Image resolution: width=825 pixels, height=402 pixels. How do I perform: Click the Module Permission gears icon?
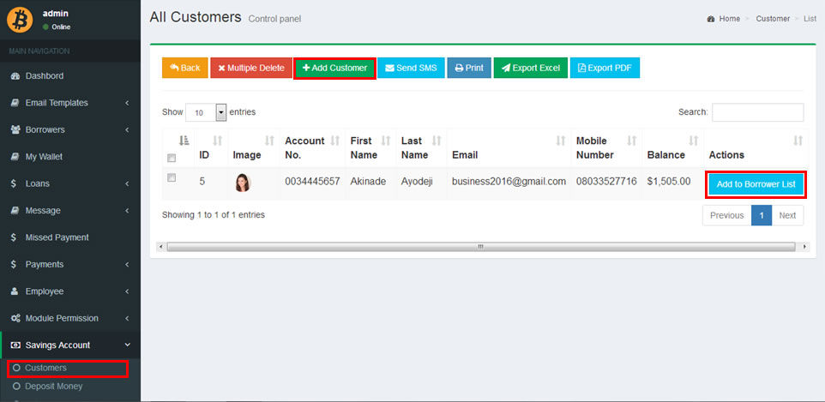tap(15, 318)
